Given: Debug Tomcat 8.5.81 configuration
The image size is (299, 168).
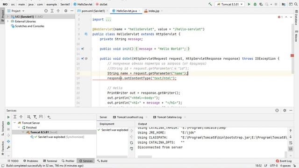Looking at the screenshot, I should [255, 4].
